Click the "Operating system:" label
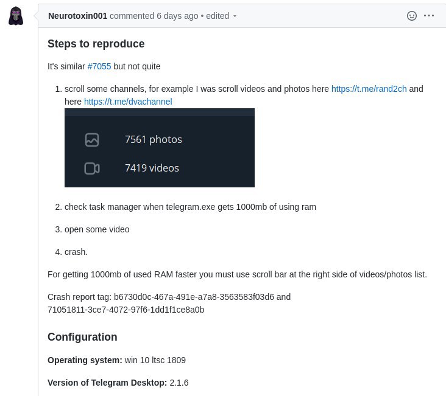The height and width of the screenshot is (396, 446). 85,360
